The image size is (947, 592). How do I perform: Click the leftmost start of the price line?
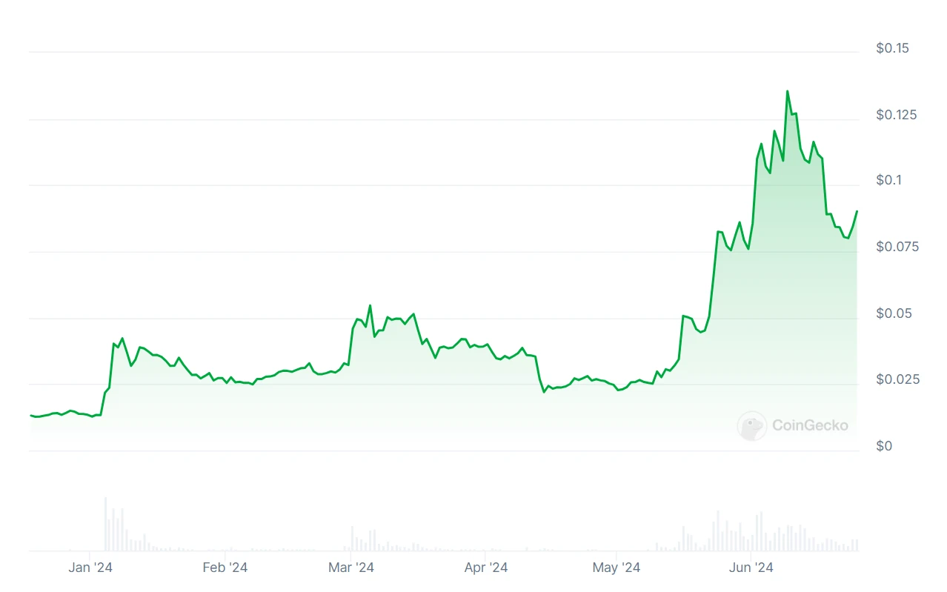pyautogui.click(x=30, y=415)
